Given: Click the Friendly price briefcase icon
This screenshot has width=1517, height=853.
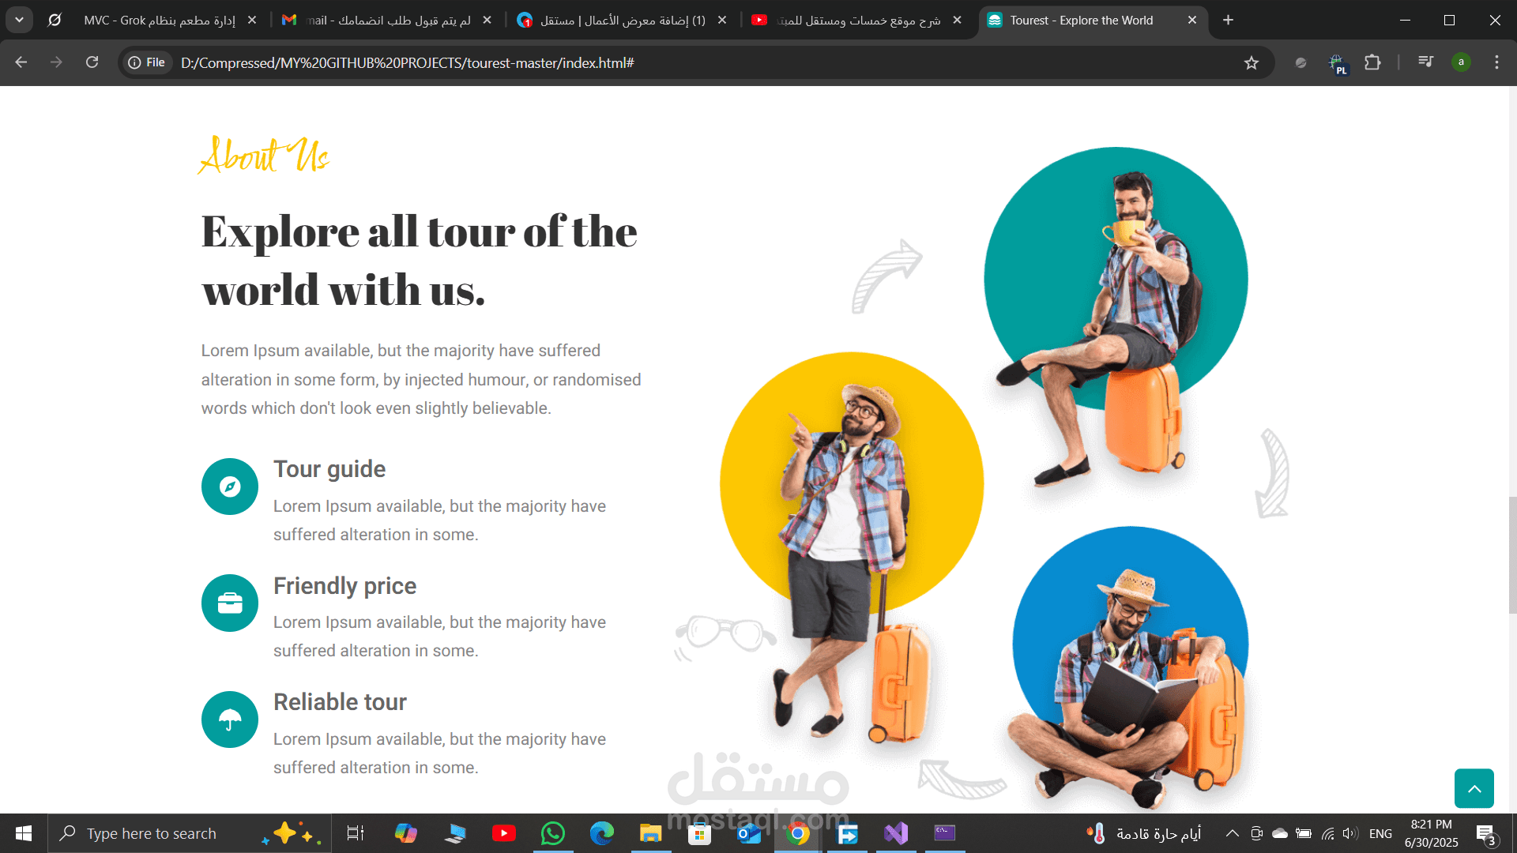Looking at the screenshot, I should pyautogui.click(x=230, y=603).
